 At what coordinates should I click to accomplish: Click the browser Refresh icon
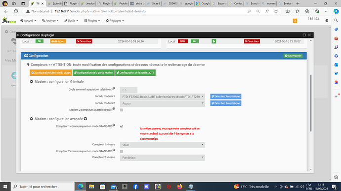point(16,11)
